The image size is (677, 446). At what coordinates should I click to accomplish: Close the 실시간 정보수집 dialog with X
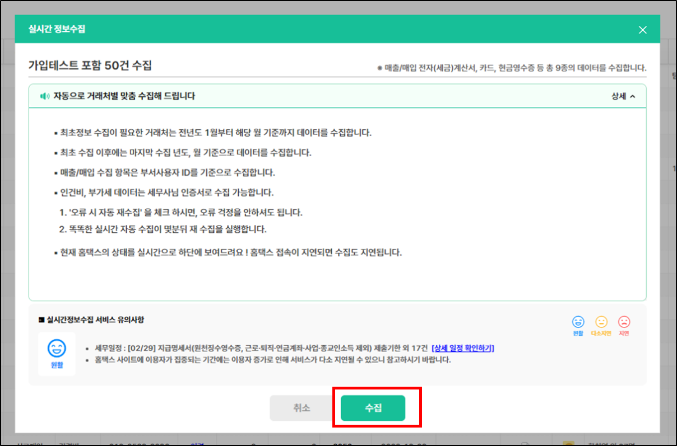coord(642,30)
